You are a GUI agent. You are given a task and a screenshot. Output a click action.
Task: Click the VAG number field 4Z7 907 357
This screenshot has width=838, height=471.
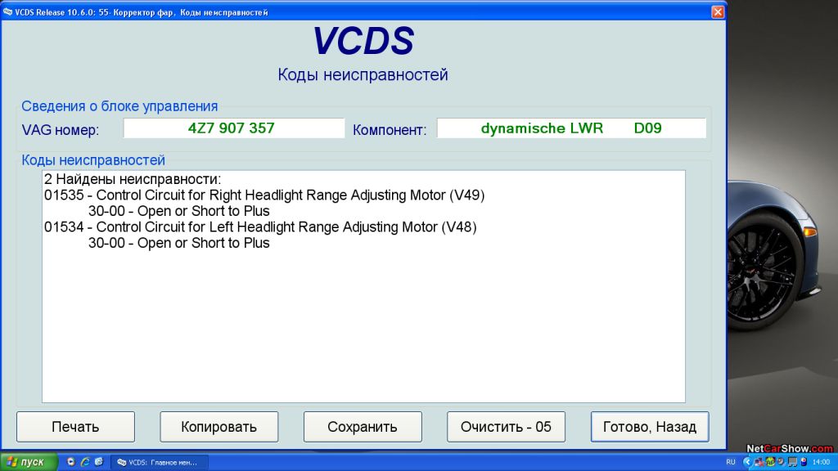(234, 128)
